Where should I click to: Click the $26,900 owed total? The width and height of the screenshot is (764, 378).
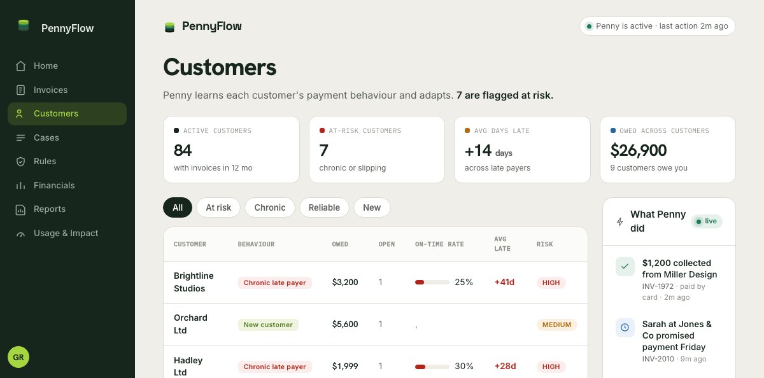click(x=639, y=150)
